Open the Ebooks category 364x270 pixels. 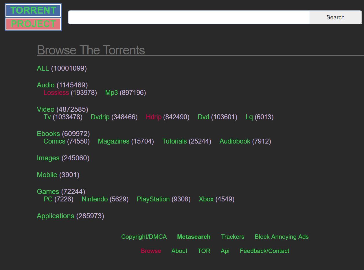pyautogui.click(x=48, y=134)
